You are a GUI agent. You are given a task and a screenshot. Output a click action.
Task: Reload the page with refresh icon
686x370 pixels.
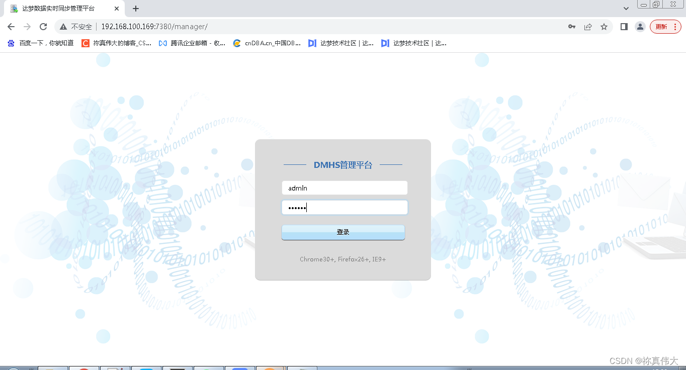point(43,27)
